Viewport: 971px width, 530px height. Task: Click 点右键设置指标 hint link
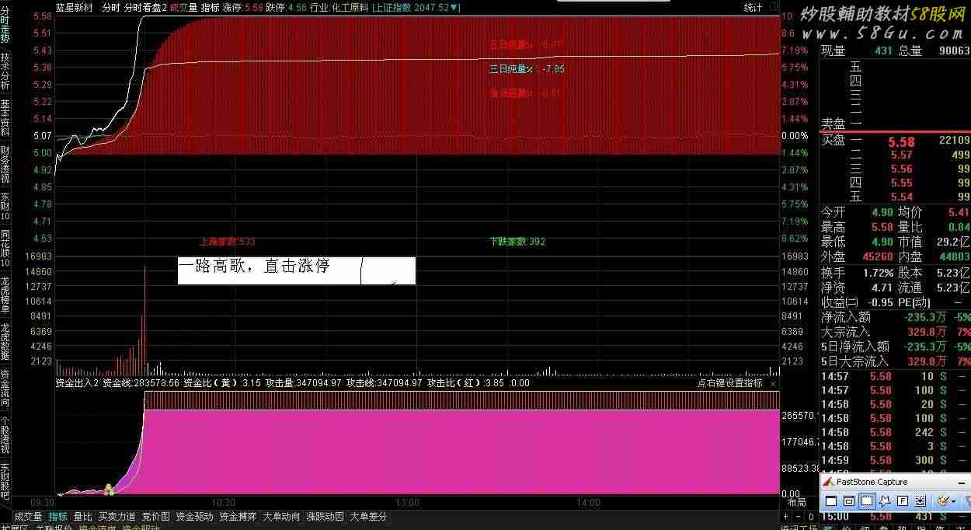pyautogui.click(x=729, y=383)
